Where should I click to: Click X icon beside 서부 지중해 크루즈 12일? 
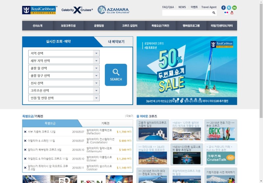(x=25, y=132)
